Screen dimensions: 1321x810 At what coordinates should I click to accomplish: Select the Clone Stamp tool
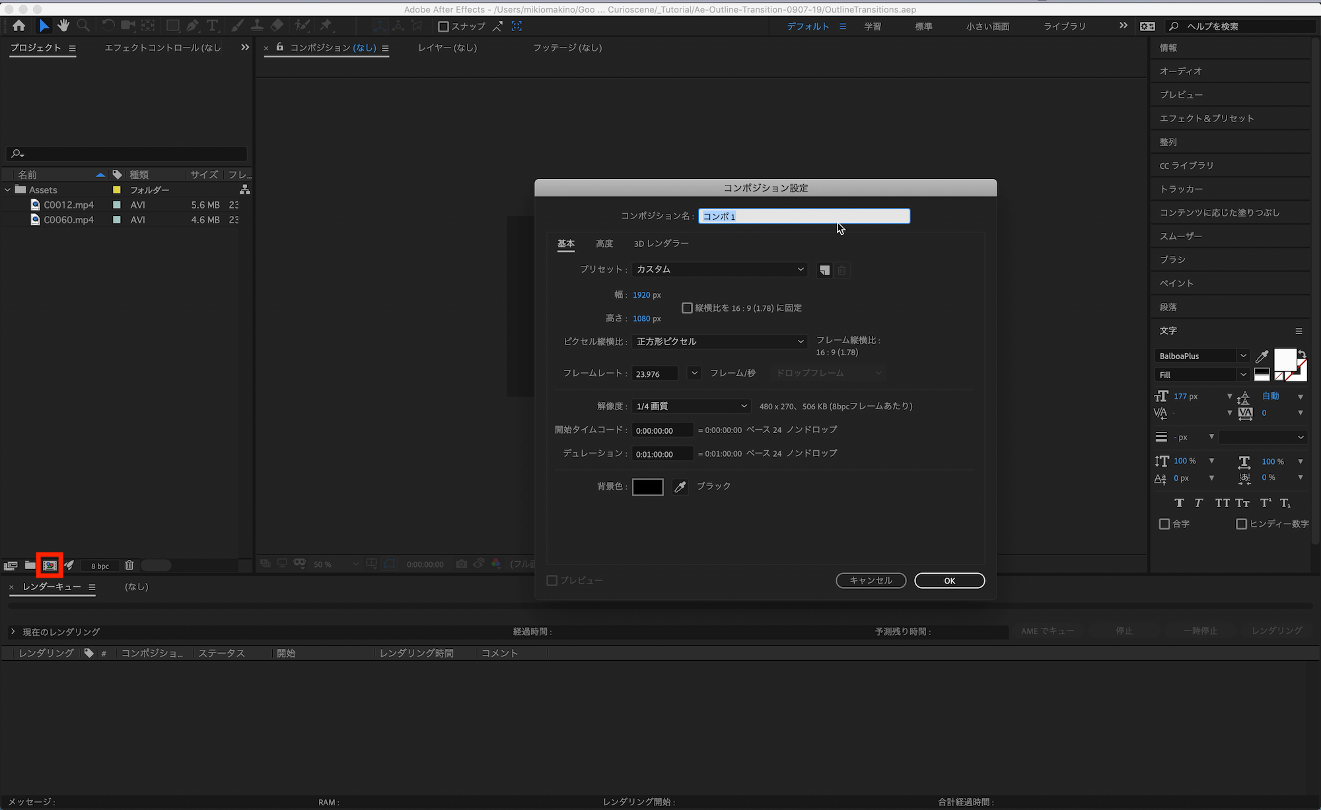(257, 25)
